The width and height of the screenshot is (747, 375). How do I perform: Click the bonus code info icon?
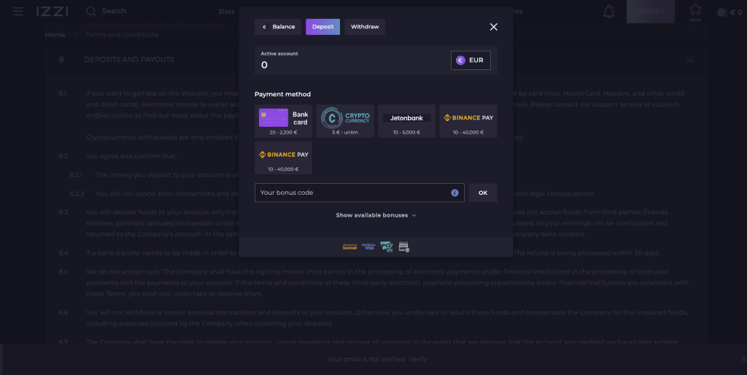[x=454, y=193]
